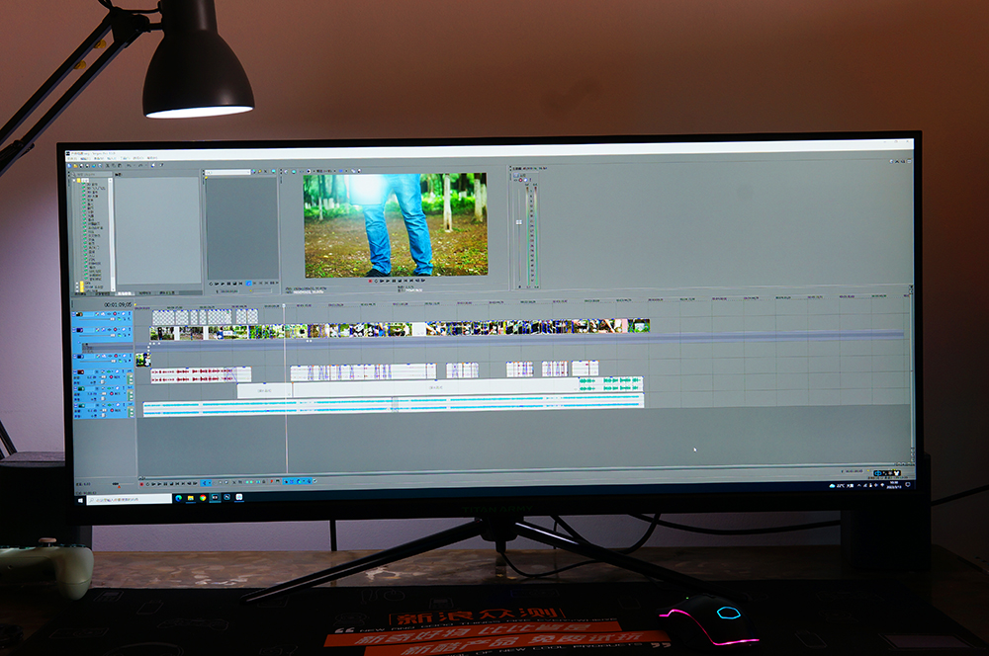This screenshot has width=989, height=656.
Task: Open the Preview quality dropdown above video
Action: coord(326,171)
